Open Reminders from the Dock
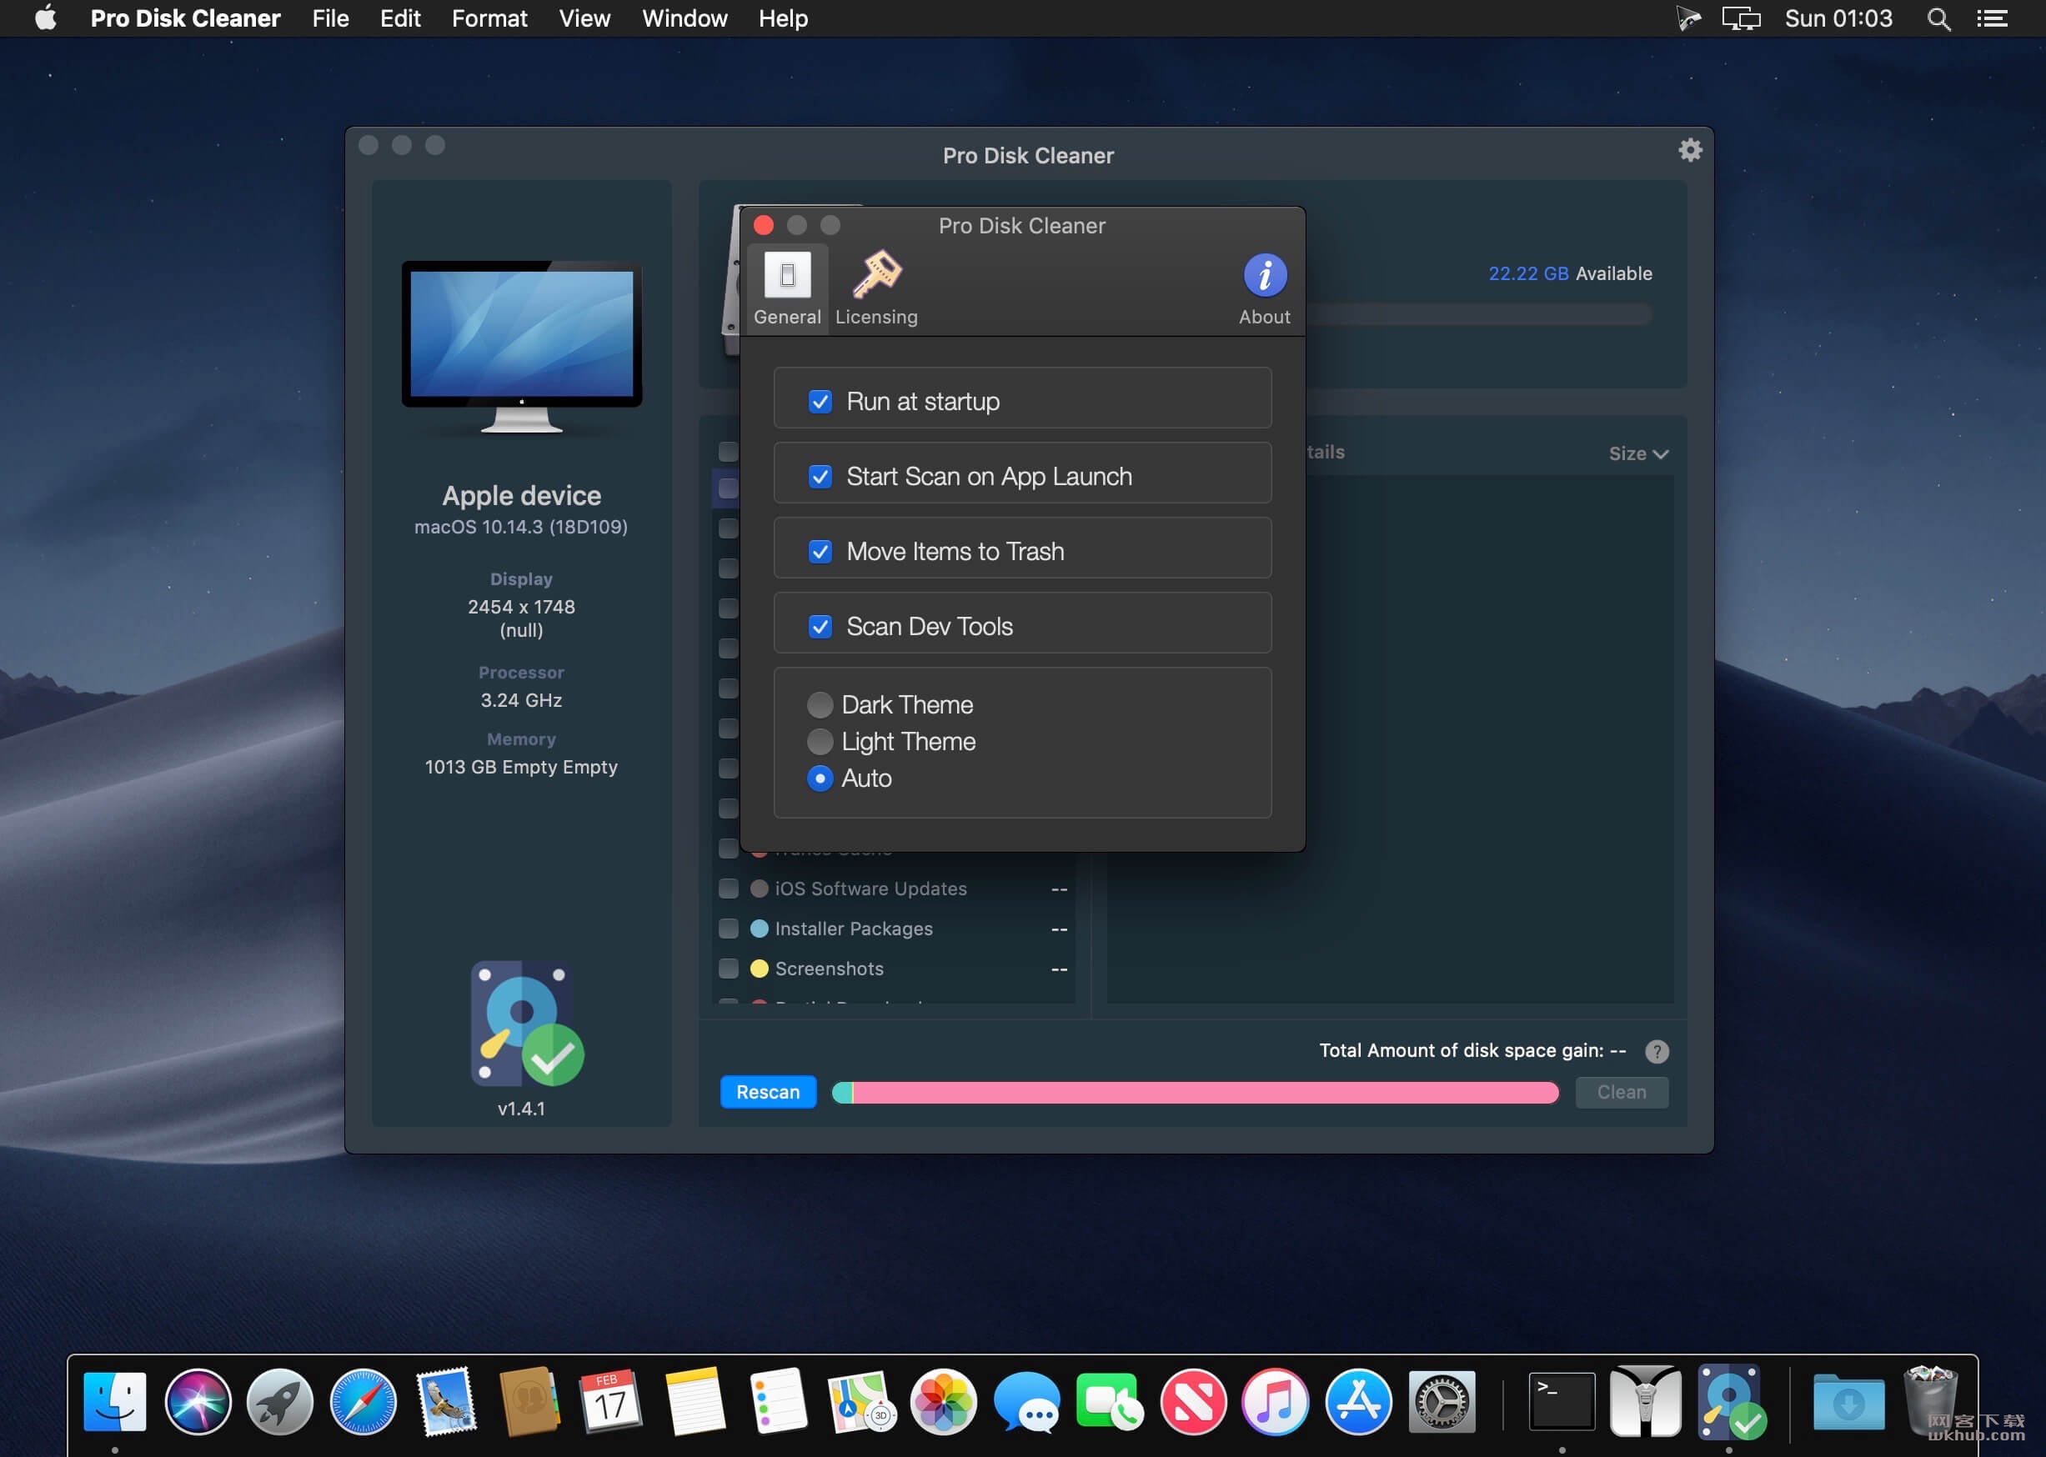The height and width of the screenshot is (1457, 2046). click(777, 1400)
